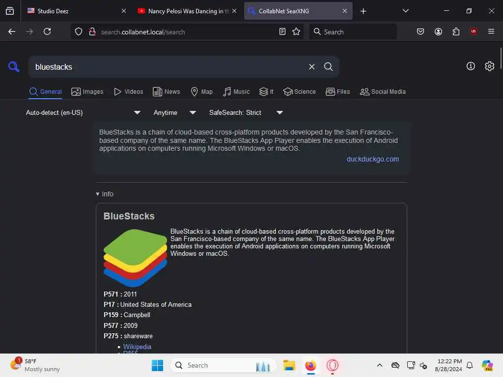This screenshot has height=377, width=503.
Task: Close the Studio Deez tab
Action: [x=123, y=11]
